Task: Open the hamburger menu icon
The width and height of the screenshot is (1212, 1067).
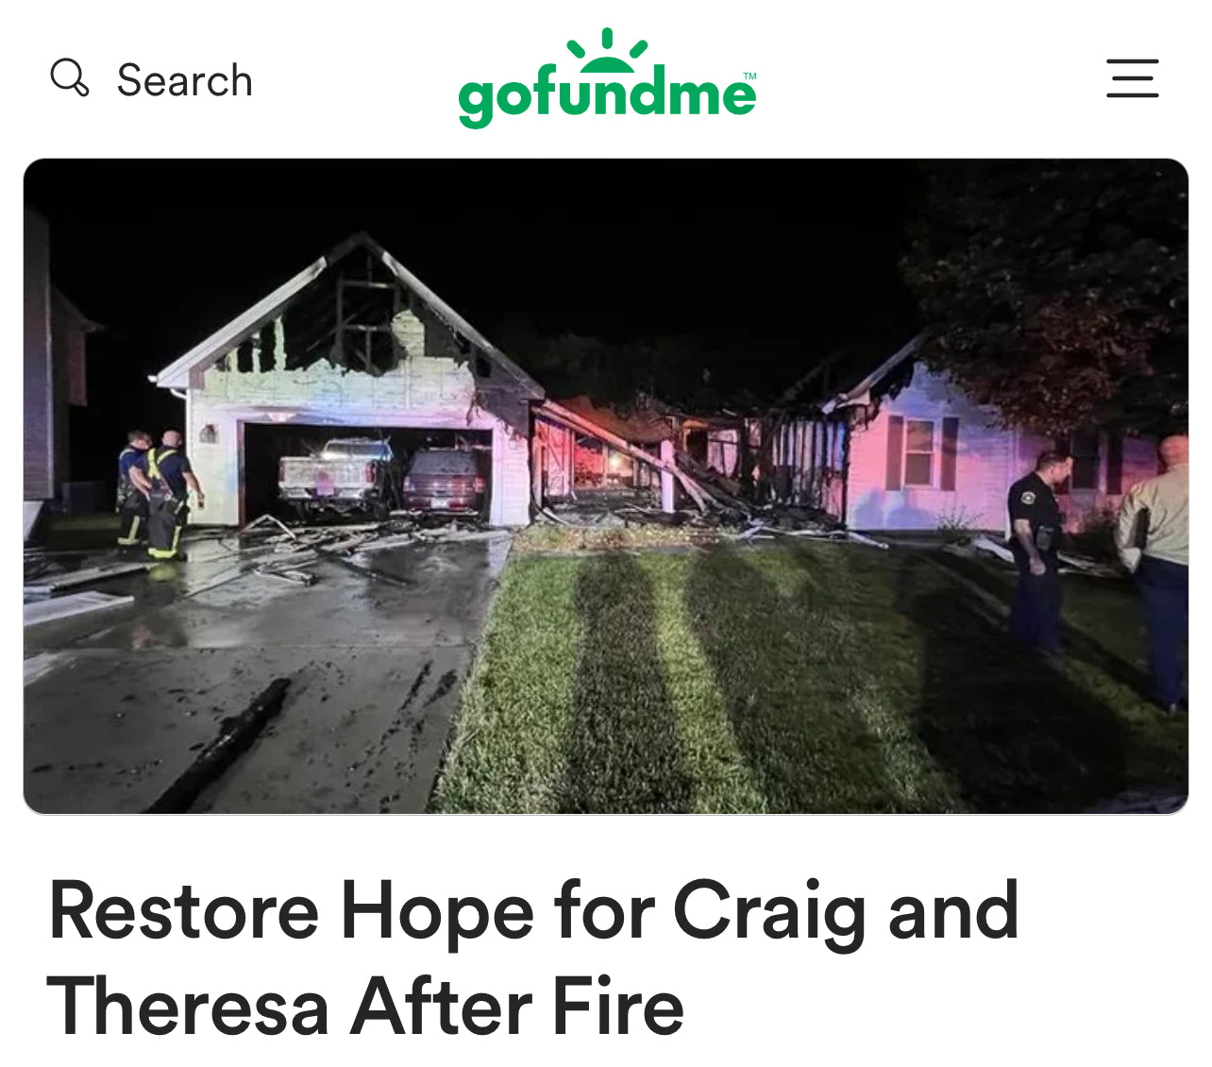Action: [1133, 78]
